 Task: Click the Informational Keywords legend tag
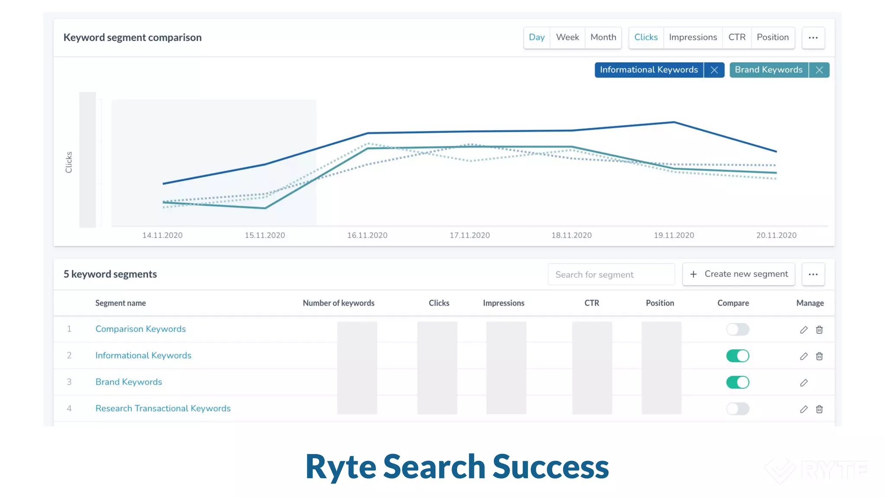[x=649, y=70]
